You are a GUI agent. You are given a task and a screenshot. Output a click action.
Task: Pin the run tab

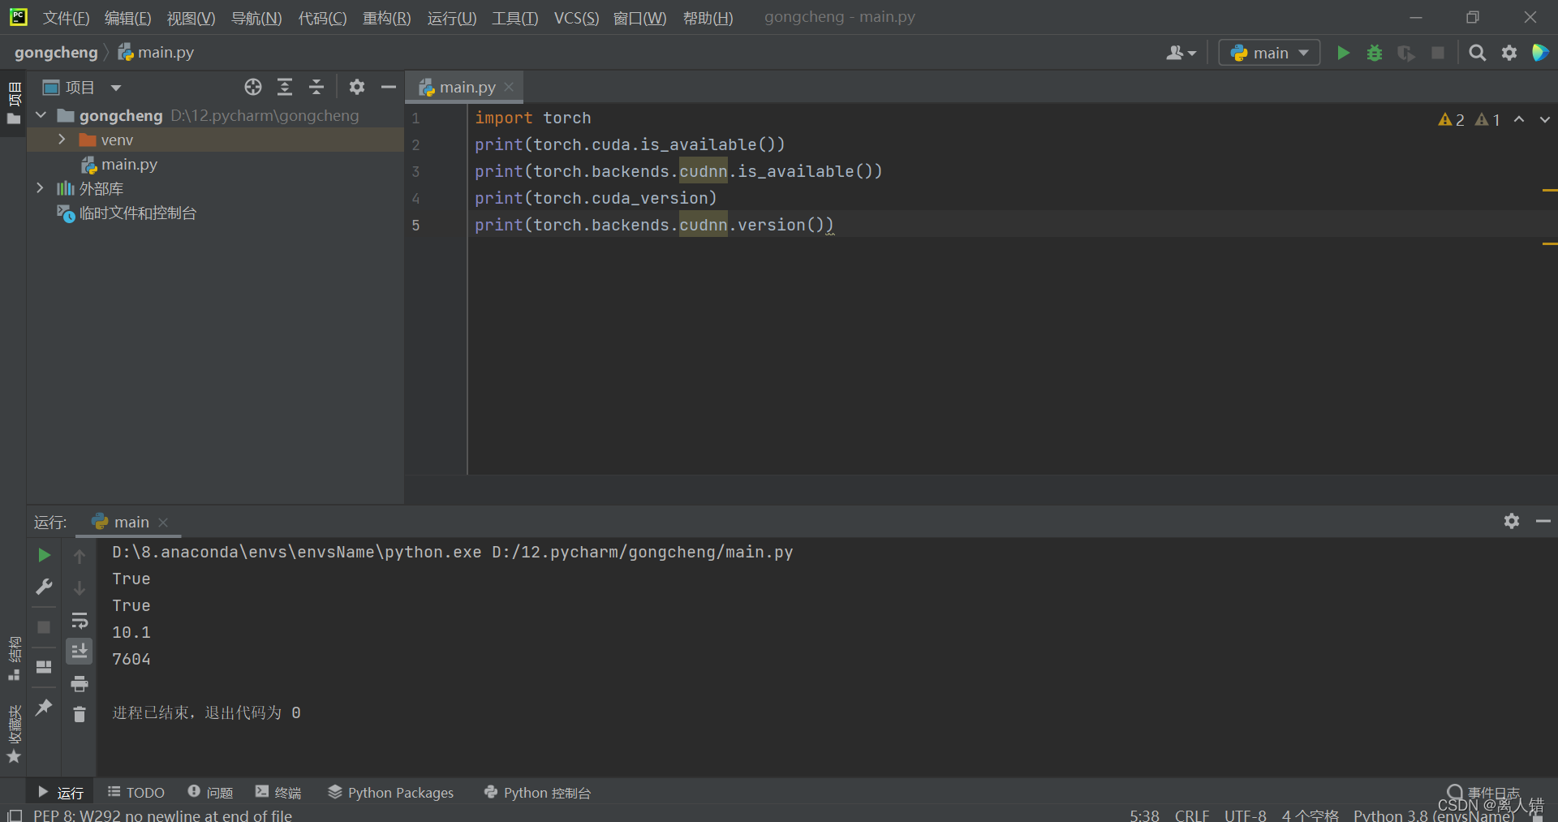point(45,707)
